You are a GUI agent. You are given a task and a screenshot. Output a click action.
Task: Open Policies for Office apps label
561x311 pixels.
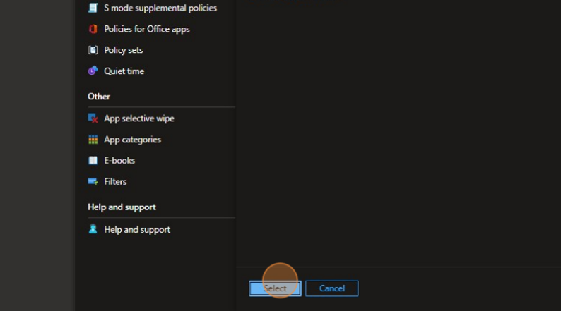pos(146,29)
